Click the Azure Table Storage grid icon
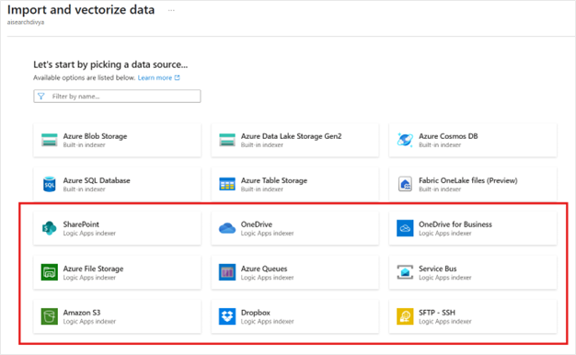This screenshot has height=355, width=576. 227,184
